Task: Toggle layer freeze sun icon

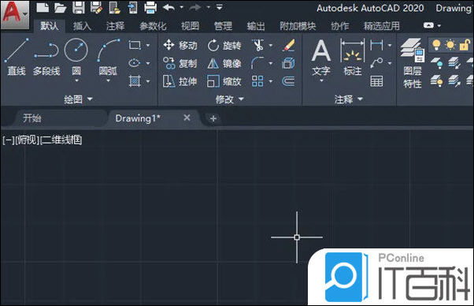Action: [x=450, y=45]
